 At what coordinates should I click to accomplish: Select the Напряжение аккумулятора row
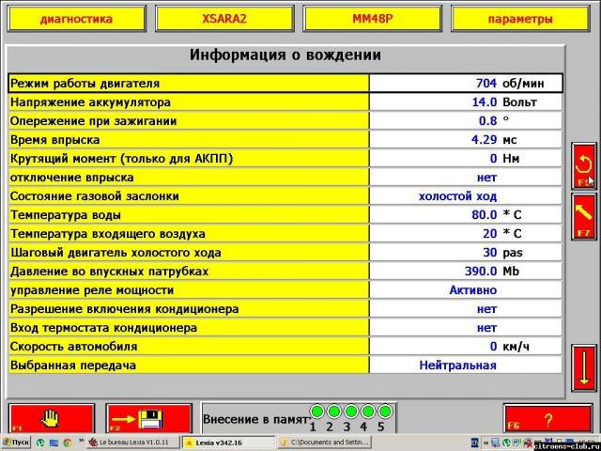point(285,102)
